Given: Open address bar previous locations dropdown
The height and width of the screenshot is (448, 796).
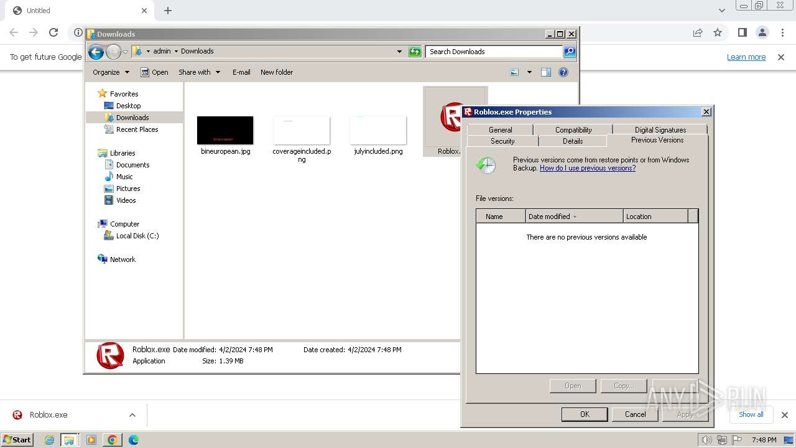Looking at the screenshot, I should click(x=399, y=52).
